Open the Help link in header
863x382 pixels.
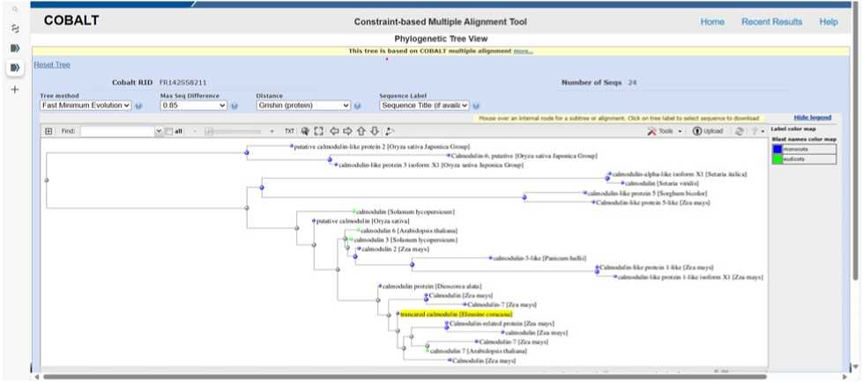[829, 22]
